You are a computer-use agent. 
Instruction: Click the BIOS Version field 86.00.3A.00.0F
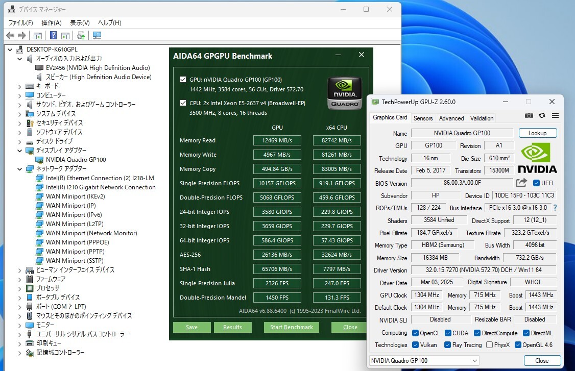[x=462, y=183]
